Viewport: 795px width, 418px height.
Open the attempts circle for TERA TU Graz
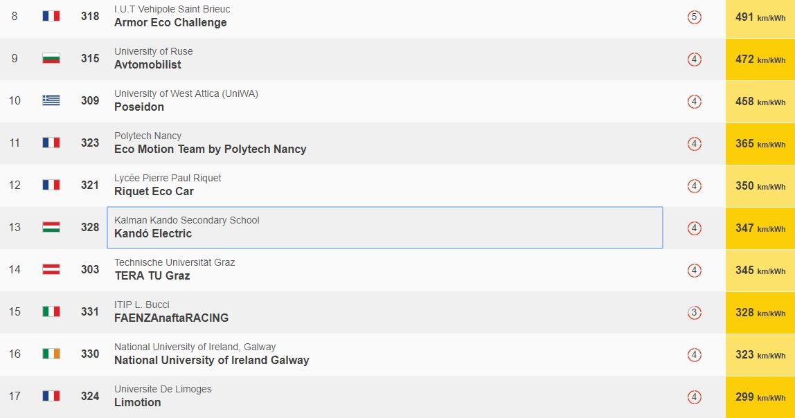coord(695,270)
